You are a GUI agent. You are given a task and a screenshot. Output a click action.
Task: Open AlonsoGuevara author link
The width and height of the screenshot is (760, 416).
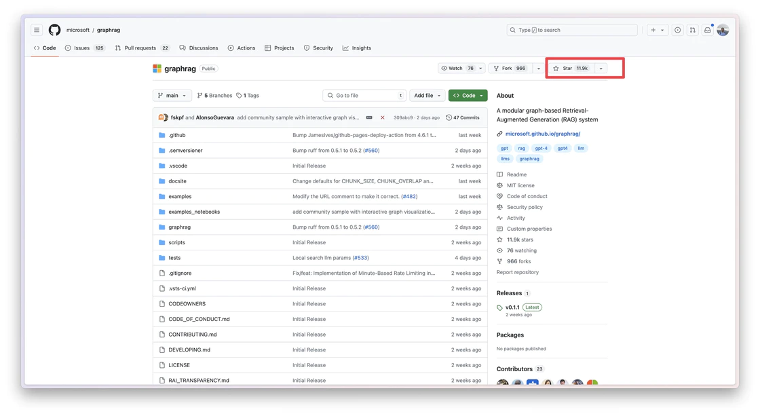pos(214,118)
